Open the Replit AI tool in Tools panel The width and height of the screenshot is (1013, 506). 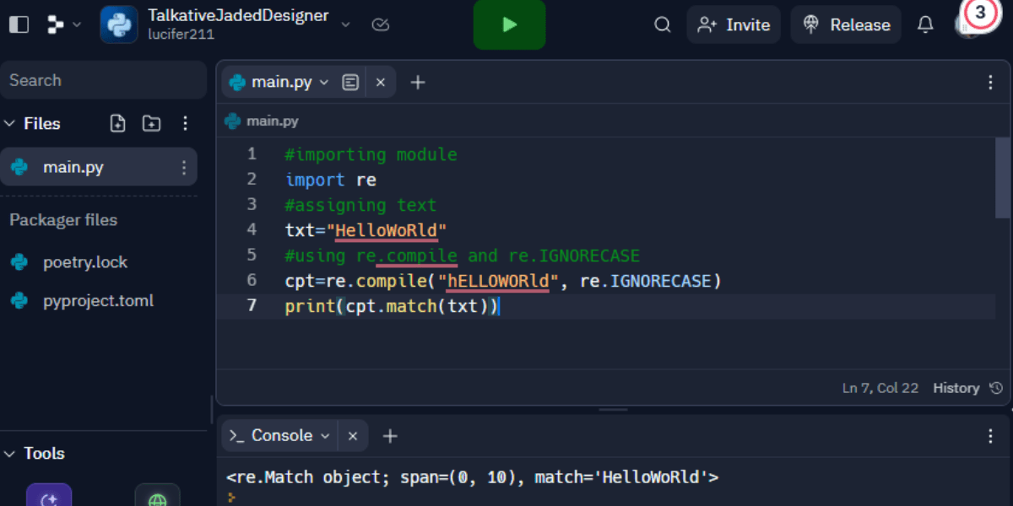coord(48,496)
